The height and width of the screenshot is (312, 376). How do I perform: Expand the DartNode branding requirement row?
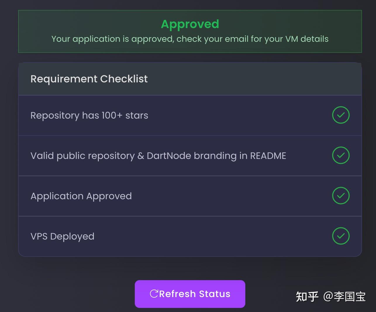(x=158, y=155)
